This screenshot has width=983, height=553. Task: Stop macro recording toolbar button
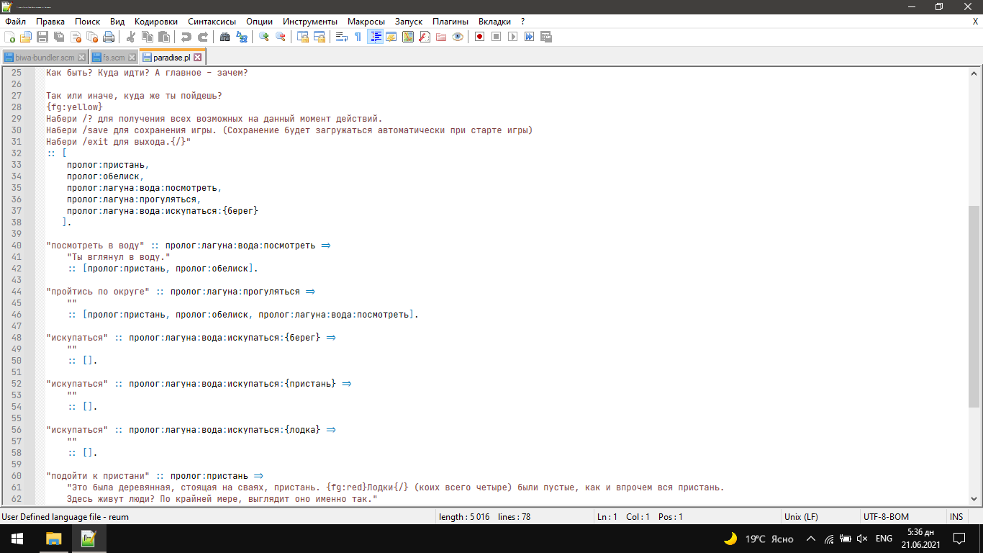pyautogui.click(x=497, y=37)
